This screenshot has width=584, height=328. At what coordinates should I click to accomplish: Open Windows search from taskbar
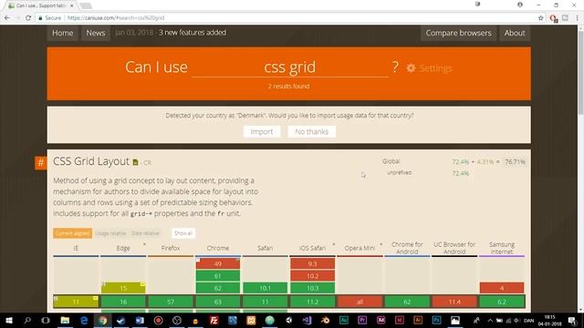27,320
